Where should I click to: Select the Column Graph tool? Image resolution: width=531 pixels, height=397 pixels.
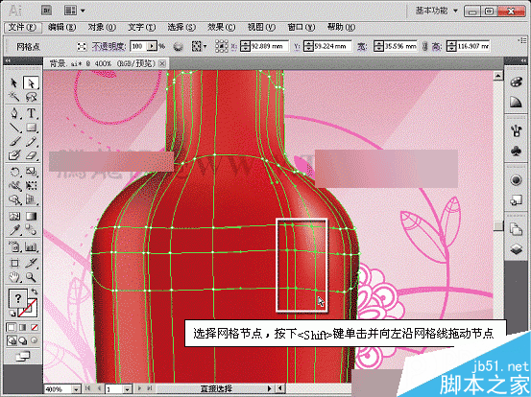pos(31,246)
